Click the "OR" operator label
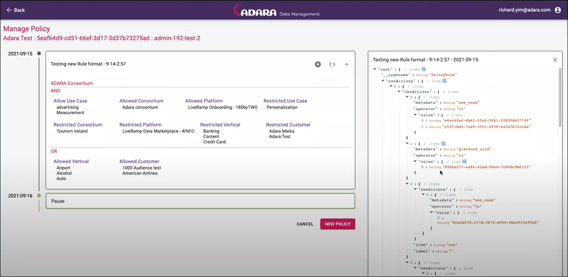The image size is (568, 277). coord(54,151)
